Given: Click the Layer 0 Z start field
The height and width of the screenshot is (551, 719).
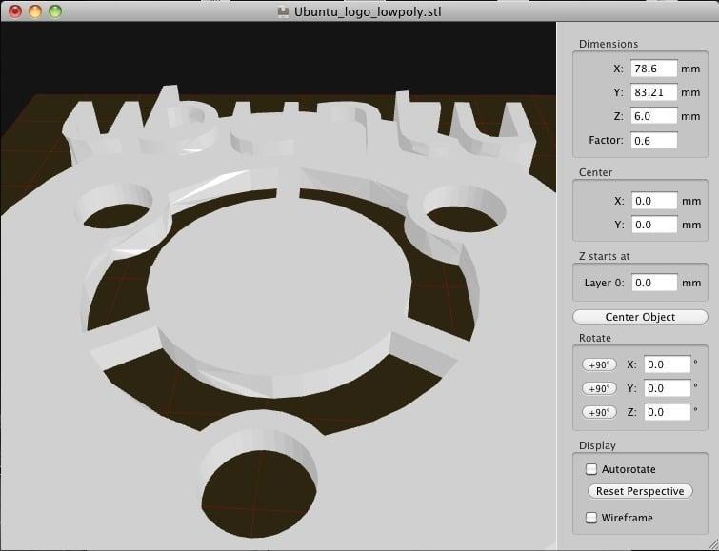Looking at the screenshot, I should coord(654,283).
